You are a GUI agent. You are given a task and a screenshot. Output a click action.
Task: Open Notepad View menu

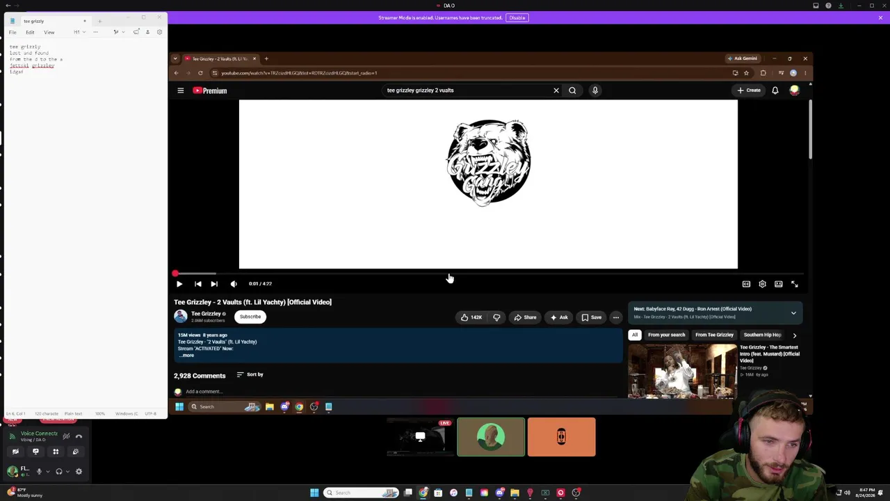(49, 33)
